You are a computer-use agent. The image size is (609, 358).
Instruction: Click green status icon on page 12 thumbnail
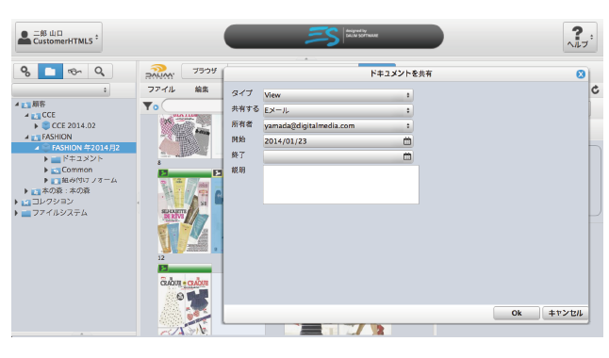(x=163, y=173)
